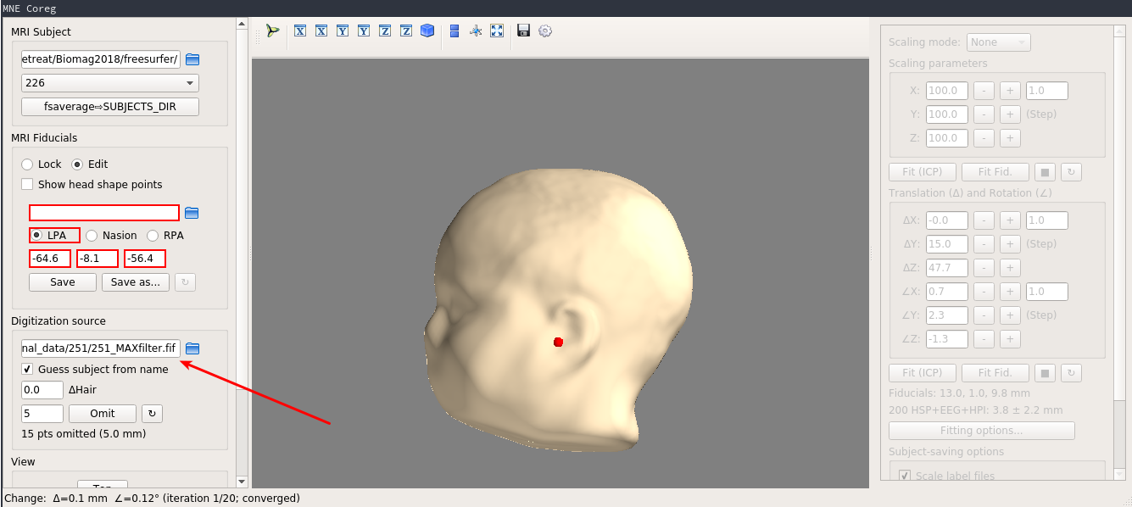Screen dimensions: 1132x507
Task: Increase ΔX translation with plus button
Action: [x=1010, y=220]
